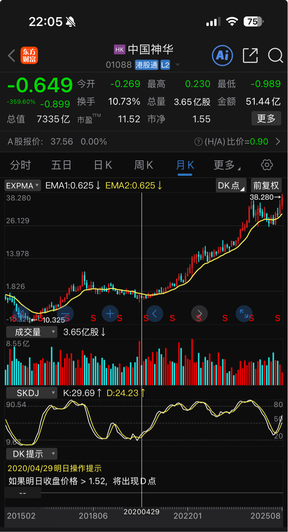Tap the EMA1:0.625 readout
Image resolution: width=288 pixels, height=532 pixels.
(x=73, y=185)
